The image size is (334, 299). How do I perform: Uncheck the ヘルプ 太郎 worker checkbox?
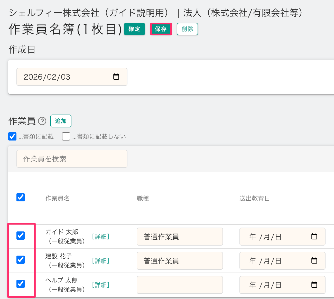click(x=21, y=284)
